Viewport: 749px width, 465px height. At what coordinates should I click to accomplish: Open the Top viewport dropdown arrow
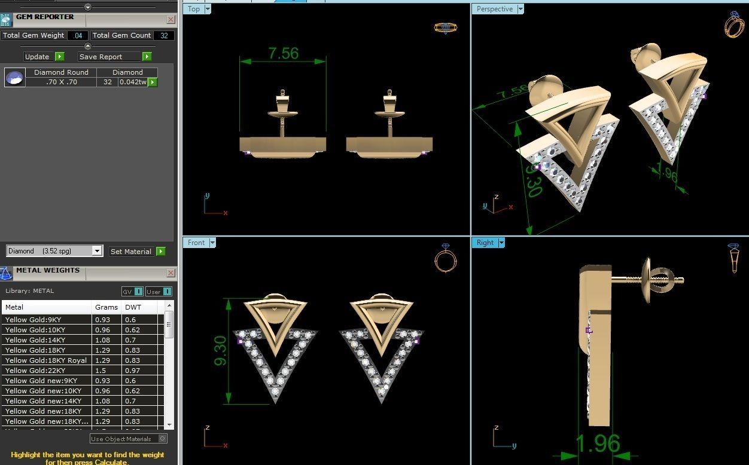(x=208, y=9)
